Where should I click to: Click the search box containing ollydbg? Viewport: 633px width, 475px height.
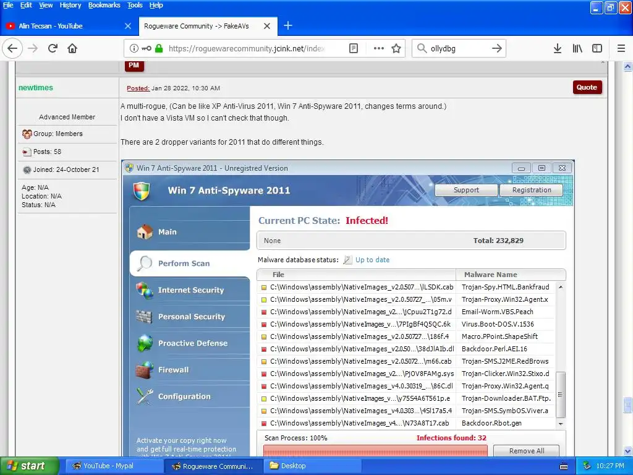(458, 48)
